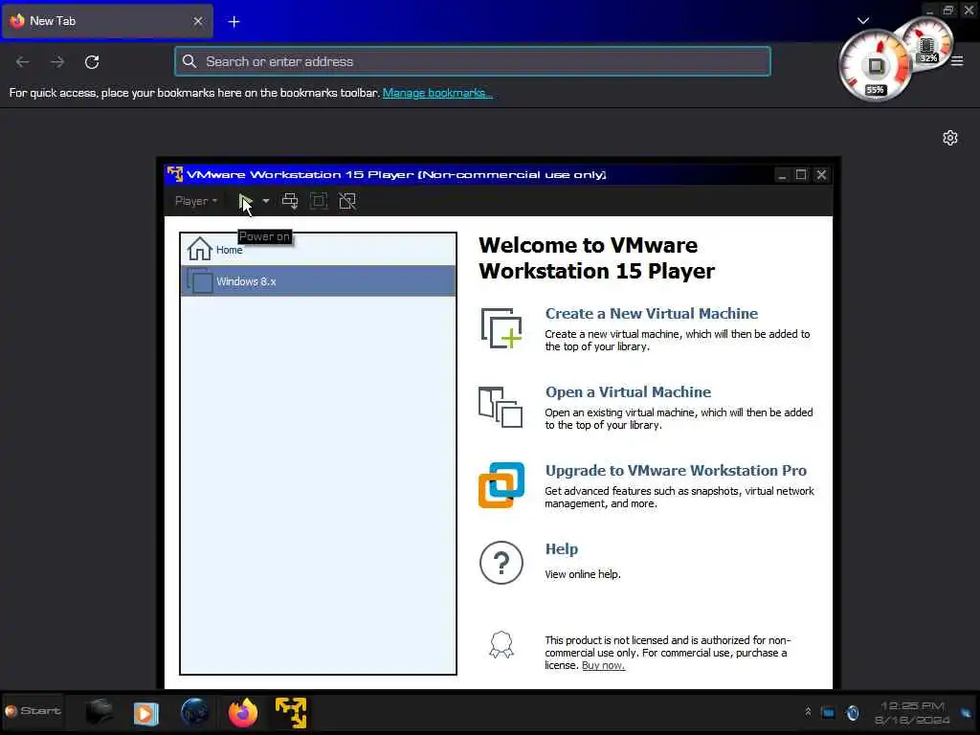Click Create a New Virtual Machine link
Viewport: 980px width, 735px height.
tap(651, 313)
